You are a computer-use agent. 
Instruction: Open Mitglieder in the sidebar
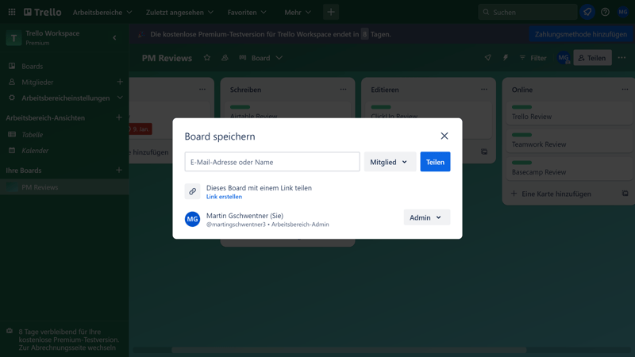click(x=37, y=83)
